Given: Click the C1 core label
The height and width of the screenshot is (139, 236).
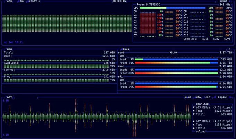Looking at the screenshot, I should pyautogui.click(x=135, y=15).
